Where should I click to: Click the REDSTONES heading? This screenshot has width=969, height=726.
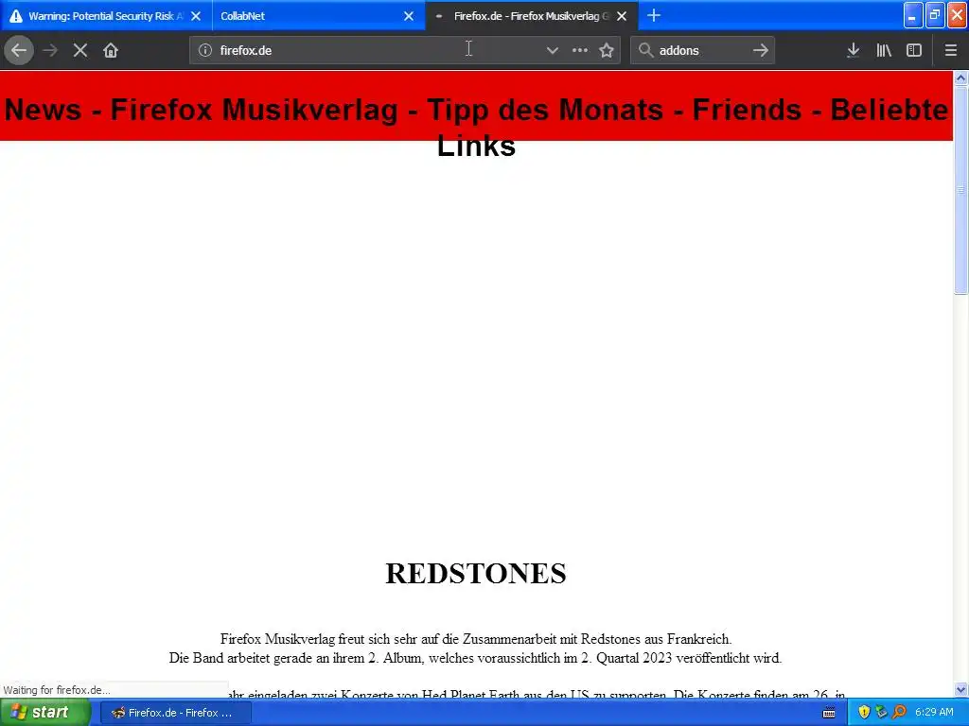476,574
